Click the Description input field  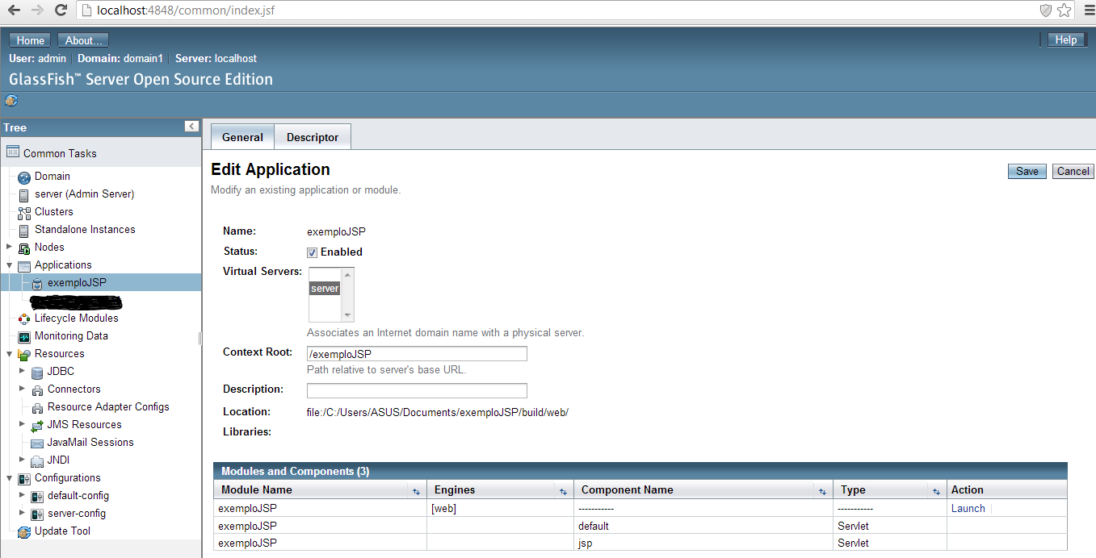[x=417, y=391]
